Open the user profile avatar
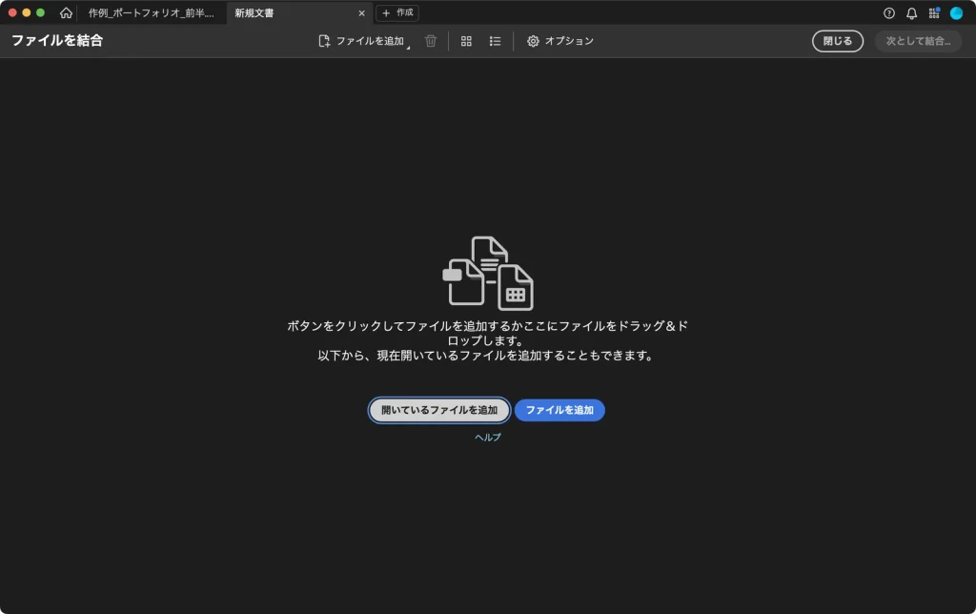 click(x=956, y=13)
